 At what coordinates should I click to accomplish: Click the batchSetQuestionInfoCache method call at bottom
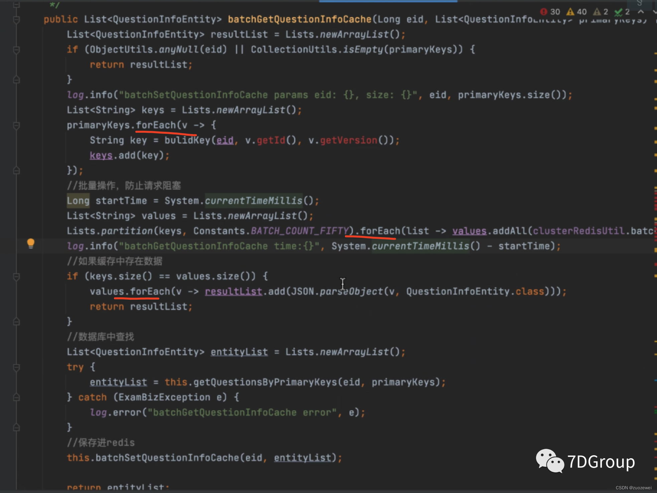(167, 458)
